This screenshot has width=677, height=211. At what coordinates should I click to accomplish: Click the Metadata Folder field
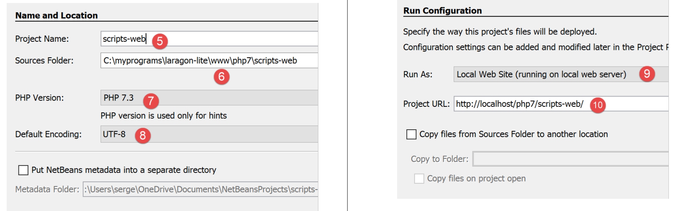(x=200, y=189)
